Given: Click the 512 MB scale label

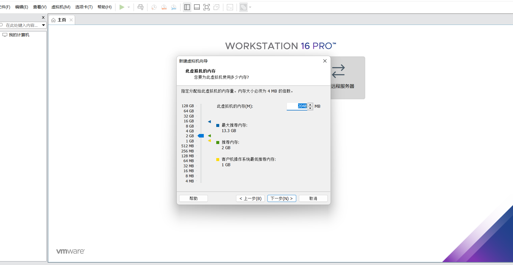Looking at the screenshot, I should click(x=188, y=146).
